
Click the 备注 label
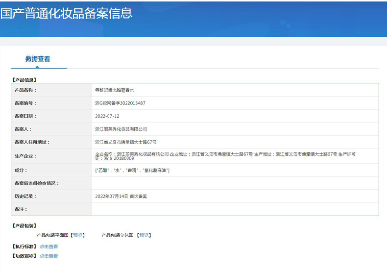coord(21,209)
